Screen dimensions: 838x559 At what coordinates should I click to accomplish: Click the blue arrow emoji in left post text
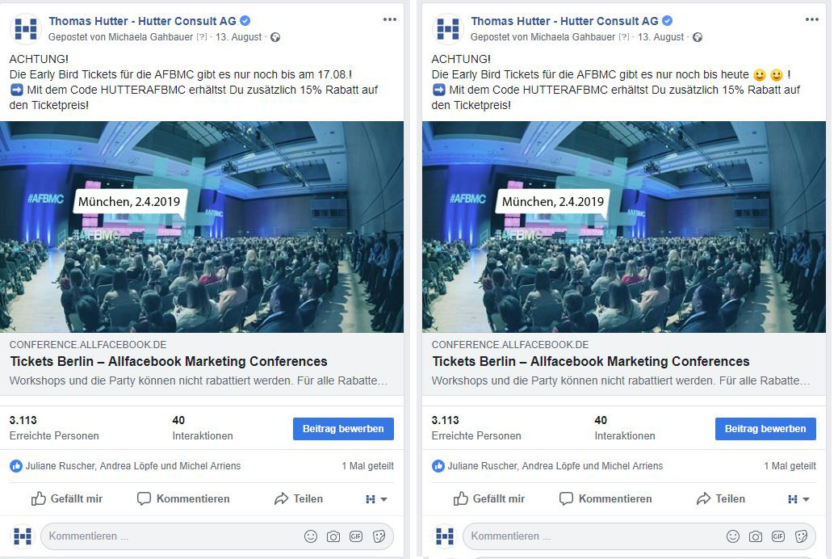[x=17, y=90]
